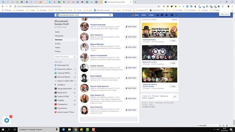Go back with the browser back arrow

[x=3, y=7]
